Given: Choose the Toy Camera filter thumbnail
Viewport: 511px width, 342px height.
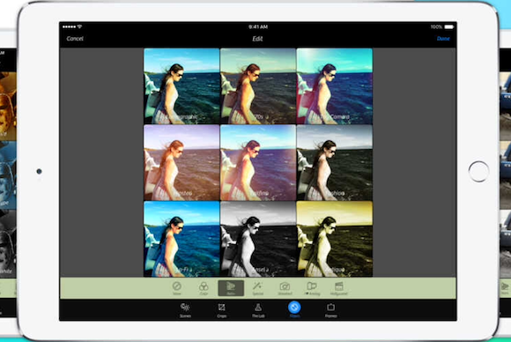Looking at the screenshot, I should pyautogui.click(x=335, y=86).
